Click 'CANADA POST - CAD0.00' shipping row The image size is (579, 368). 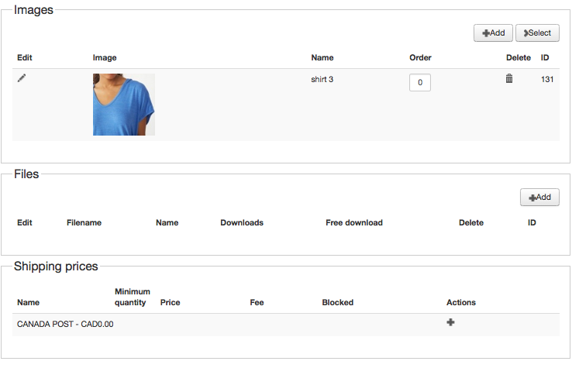286,325
